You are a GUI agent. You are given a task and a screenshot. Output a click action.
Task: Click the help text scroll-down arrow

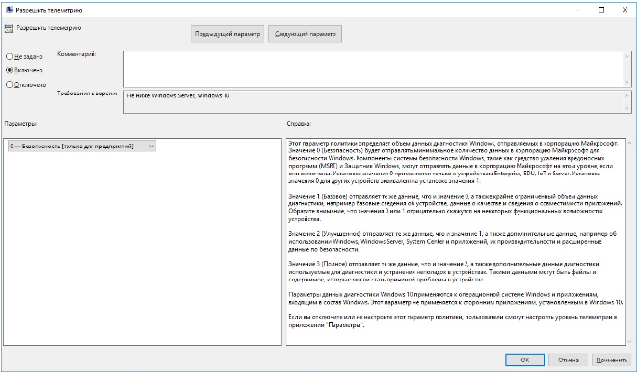point(630,341)
